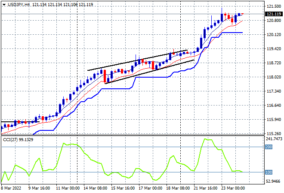Click the thick blue step line flat near 120.120
This screenshot has height=193, width=284.
(x=232, y=33)
